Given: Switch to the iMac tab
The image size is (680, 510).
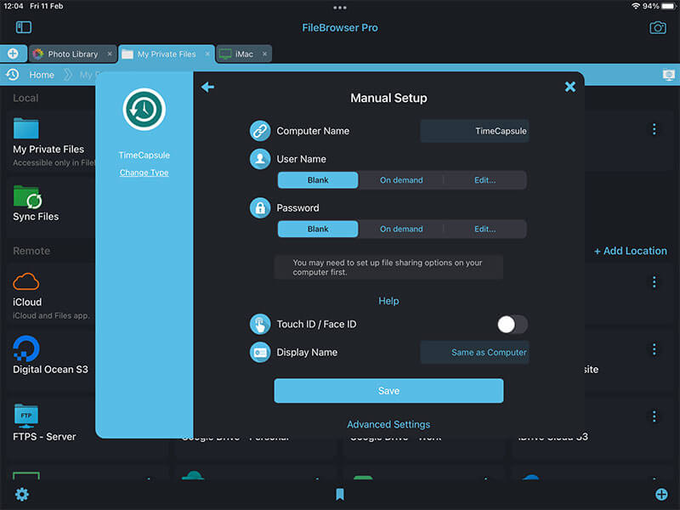Looking at the screenshot, I should (244, 54).
